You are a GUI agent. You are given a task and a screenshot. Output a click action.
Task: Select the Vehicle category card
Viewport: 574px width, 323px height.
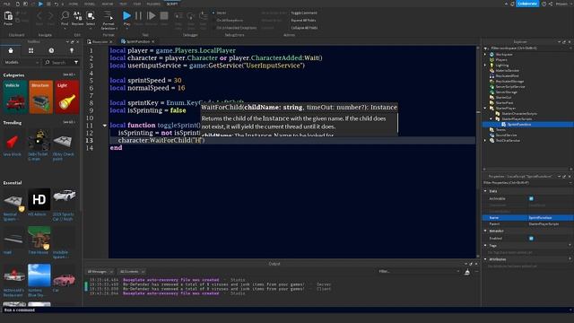15,97
